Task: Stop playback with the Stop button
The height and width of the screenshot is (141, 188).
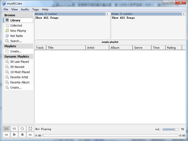Action: tap(22, 135)
